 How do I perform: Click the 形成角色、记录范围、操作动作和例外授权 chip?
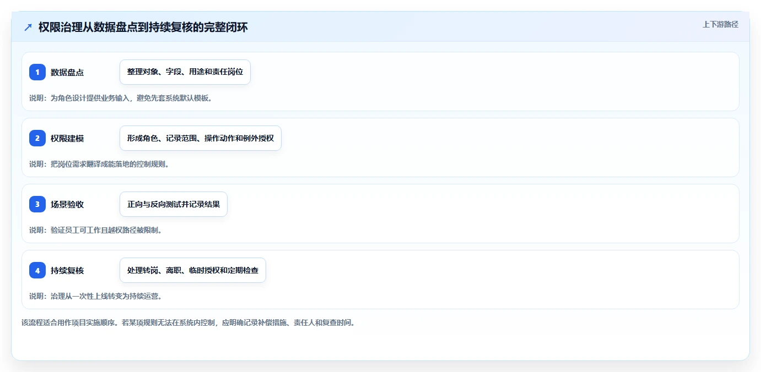[201, 138]
